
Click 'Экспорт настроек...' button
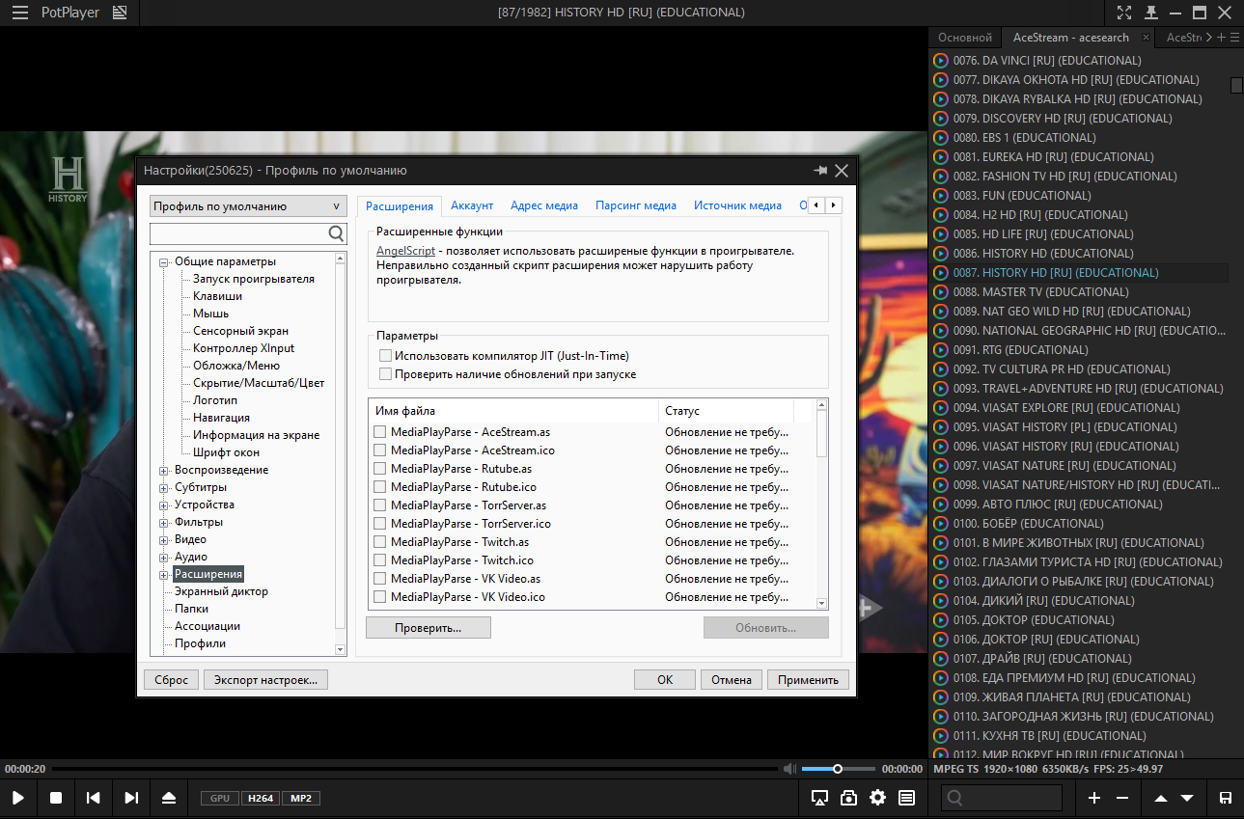[x=265, y=679]
